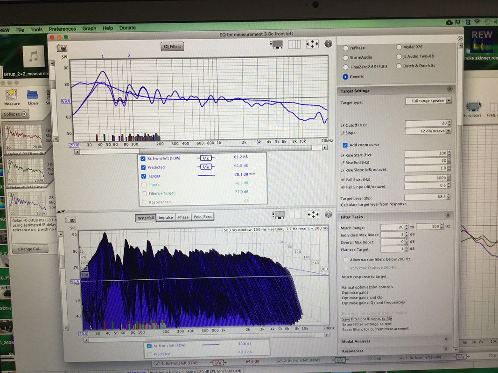Image resolution: width=498 pixels, height=373 pixels.
Task: Adjust LF Cutoff (Hz) stepper
Action: (x=449, y=123)
